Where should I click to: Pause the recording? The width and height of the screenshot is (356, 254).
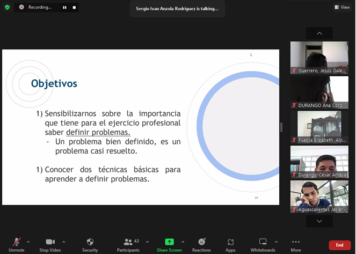click(x=65, y=8)
